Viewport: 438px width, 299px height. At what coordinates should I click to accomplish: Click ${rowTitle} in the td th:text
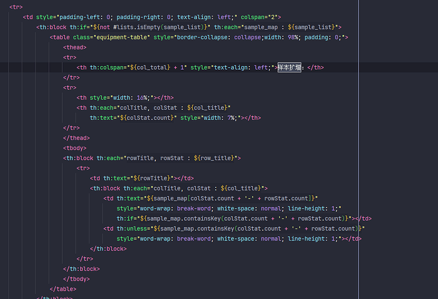[154, 178]
